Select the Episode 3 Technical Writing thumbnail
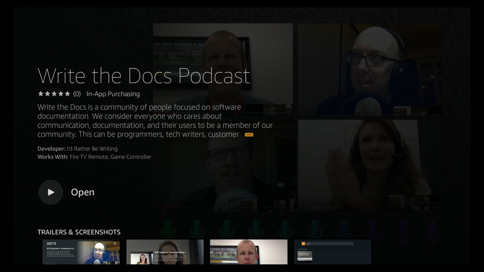 [165, 251]
